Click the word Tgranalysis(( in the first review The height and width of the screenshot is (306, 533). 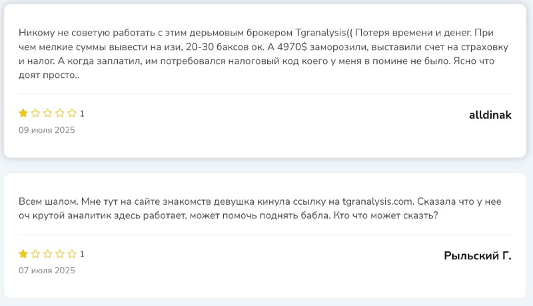(x=324, y=33)
